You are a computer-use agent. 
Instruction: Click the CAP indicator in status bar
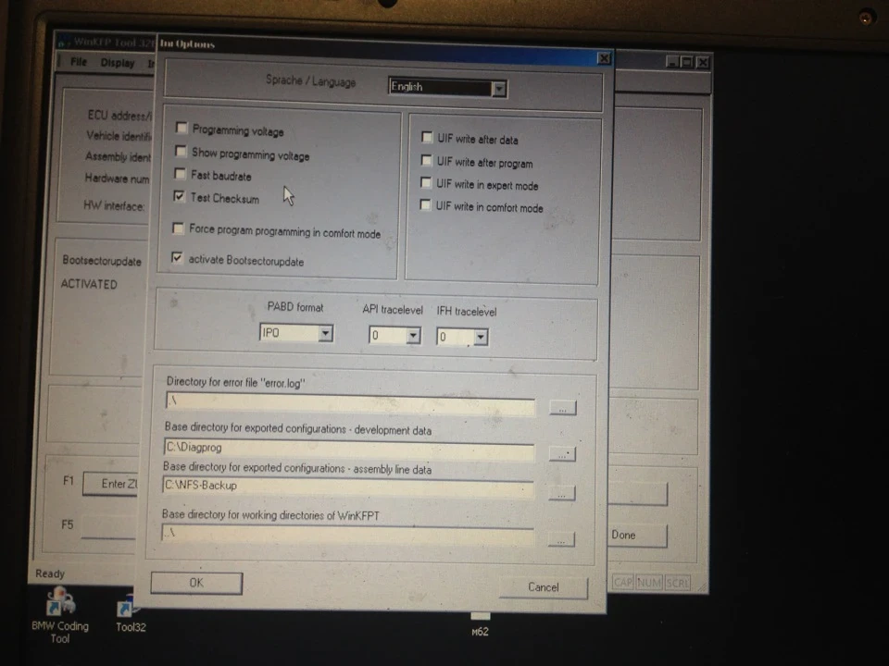tap(622, 582)
